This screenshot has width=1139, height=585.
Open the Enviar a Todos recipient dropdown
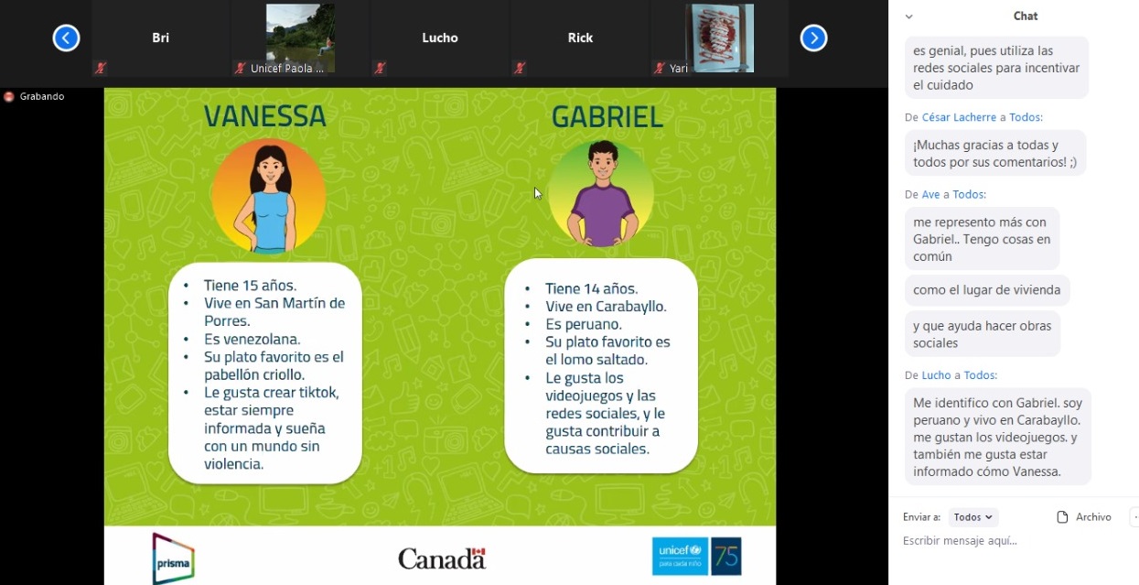tap(972, 517)
